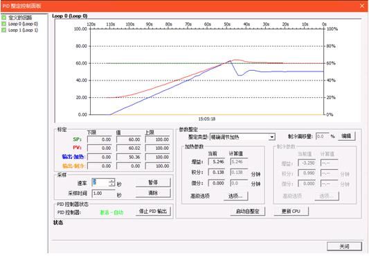
Task: Click the 停止 PID 输出 button
Action: 153,211
